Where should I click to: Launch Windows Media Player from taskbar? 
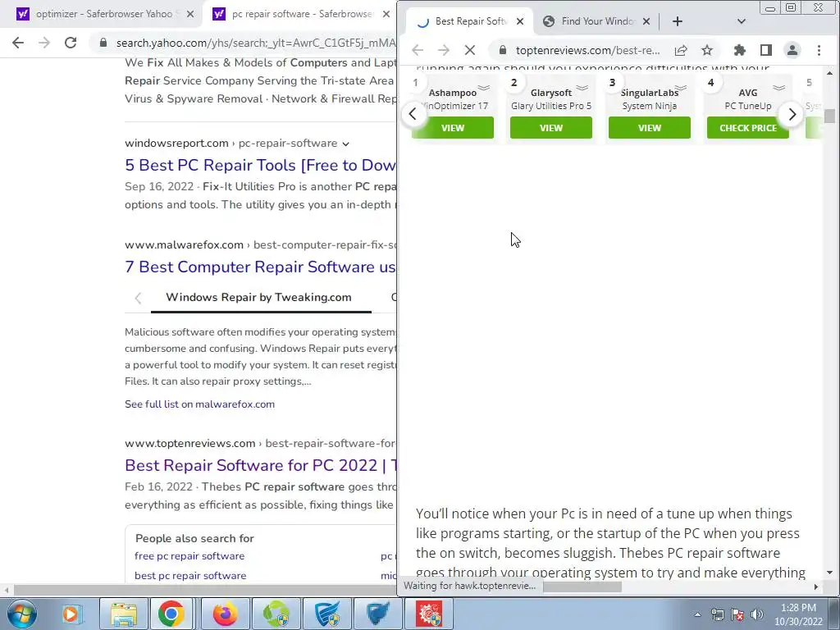pos(71,614)
